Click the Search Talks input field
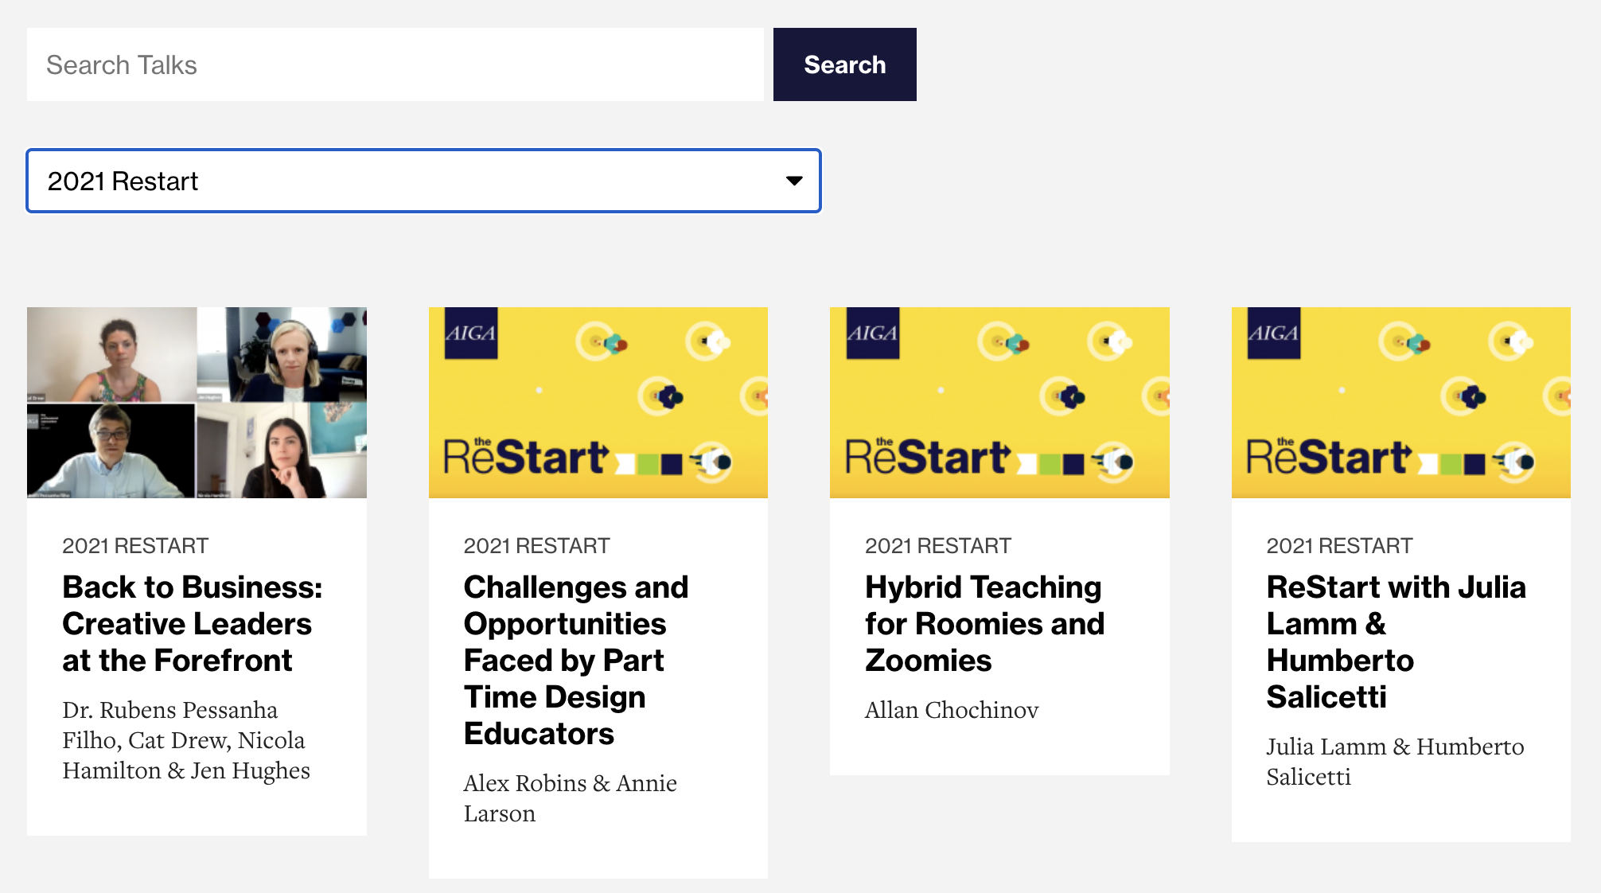Image resolution: width=1601 pixels, height=893 pixels. (395, 64)
